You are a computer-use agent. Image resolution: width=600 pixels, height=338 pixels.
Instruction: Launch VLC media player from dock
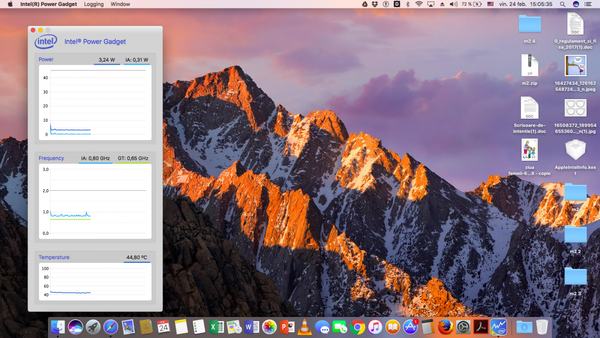click(303, 327)
